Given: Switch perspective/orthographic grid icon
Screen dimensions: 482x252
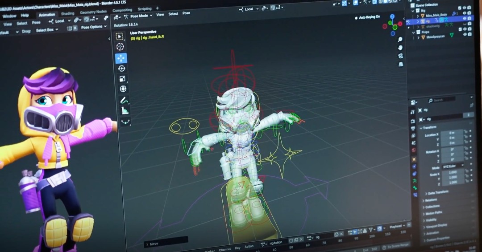Looking at the screenshot, I should click(401, 64).
